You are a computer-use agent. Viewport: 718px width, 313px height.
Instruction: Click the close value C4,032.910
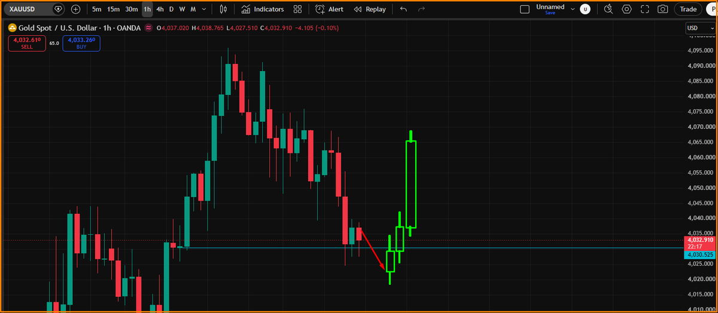coord(276,27)
